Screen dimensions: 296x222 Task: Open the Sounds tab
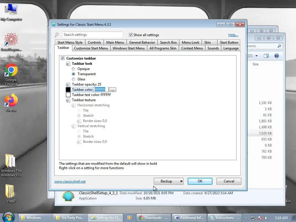[213, 48]
